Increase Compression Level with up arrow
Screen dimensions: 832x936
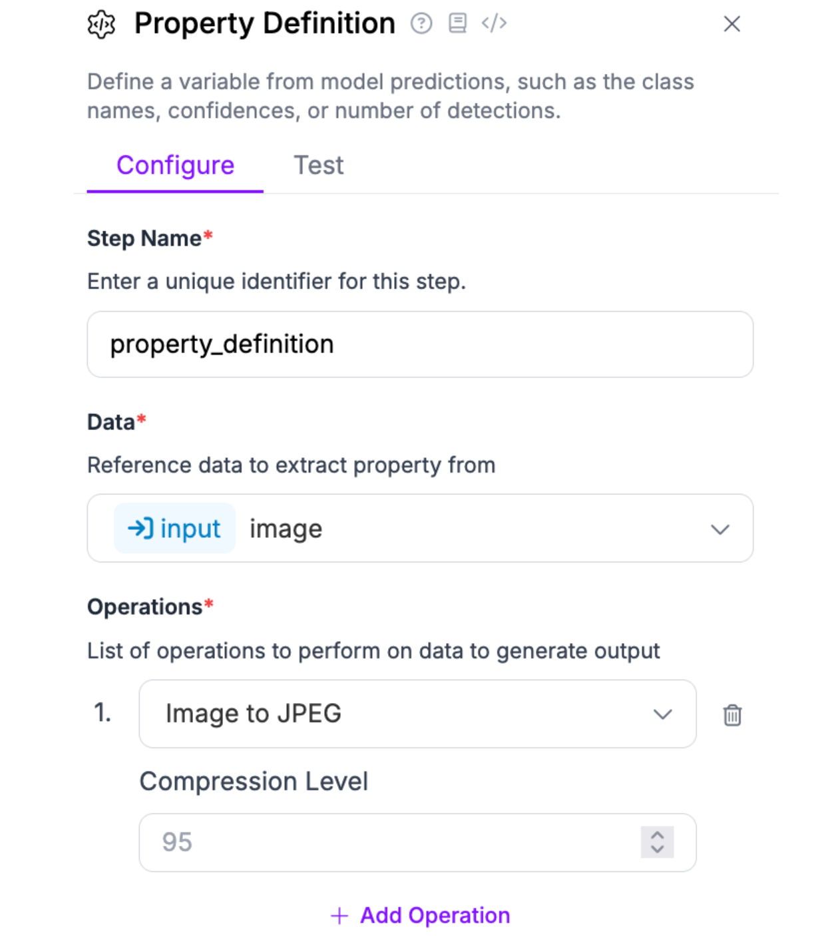click(657, 835)
